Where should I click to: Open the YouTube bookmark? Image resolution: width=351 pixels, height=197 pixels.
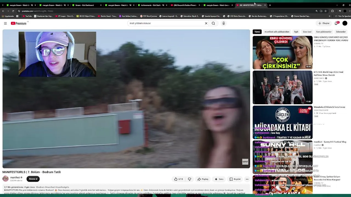coord(27,16)
